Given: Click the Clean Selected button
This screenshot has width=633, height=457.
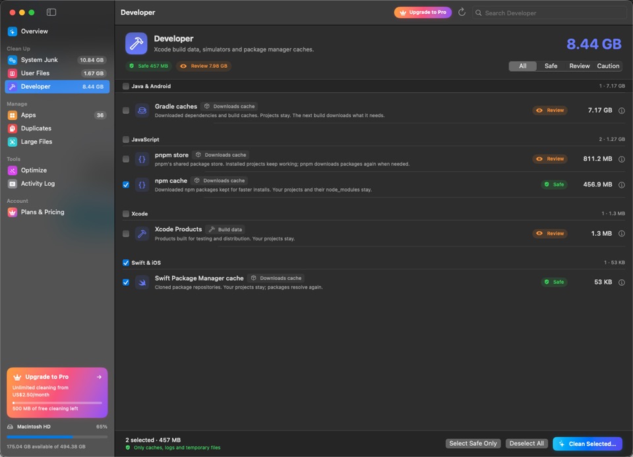Looking at the screenshot, I should [588, 444].
